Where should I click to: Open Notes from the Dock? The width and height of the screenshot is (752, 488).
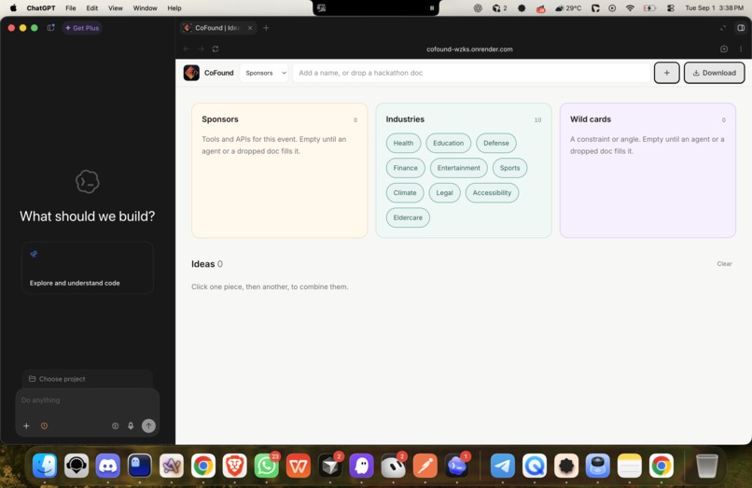[x=629, y=466]
